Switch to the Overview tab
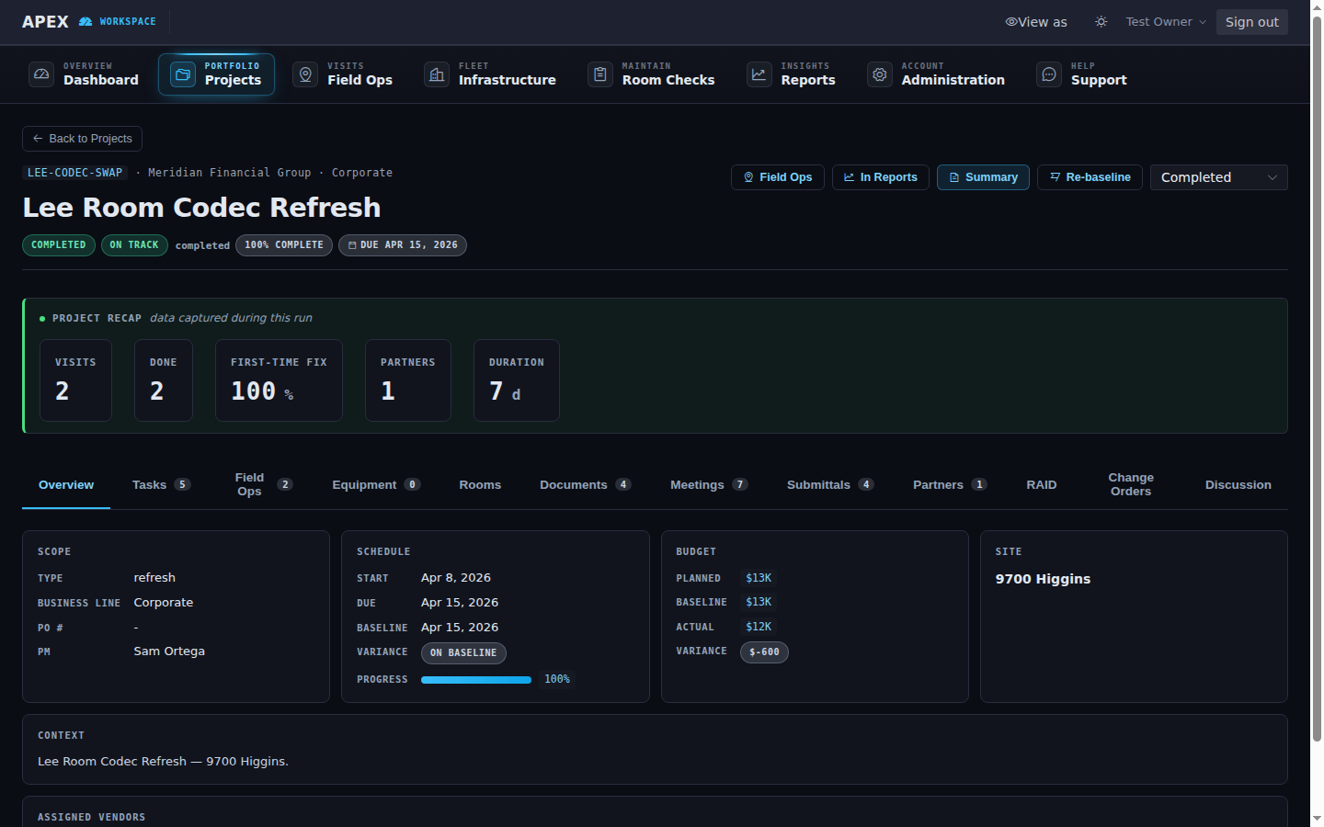The height and width of the screenshot is (827, 1324). pyautogui.click(x=66, y=485)
